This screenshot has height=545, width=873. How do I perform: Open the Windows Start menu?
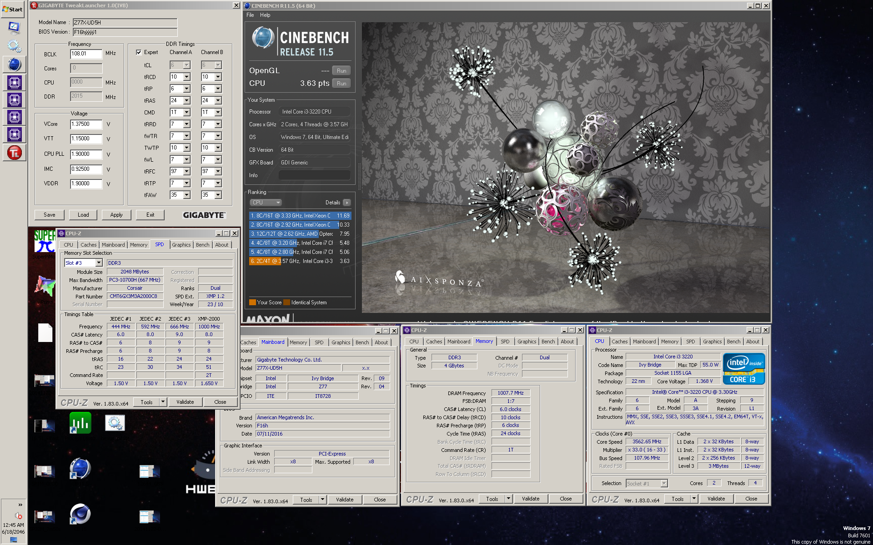click(x=13, y=9)
